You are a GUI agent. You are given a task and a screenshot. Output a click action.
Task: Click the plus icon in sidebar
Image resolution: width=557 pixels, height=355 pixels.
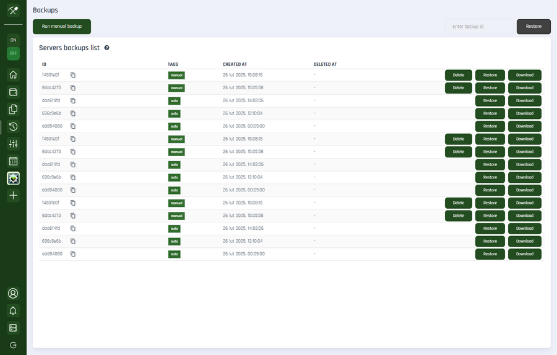point(13,195)
